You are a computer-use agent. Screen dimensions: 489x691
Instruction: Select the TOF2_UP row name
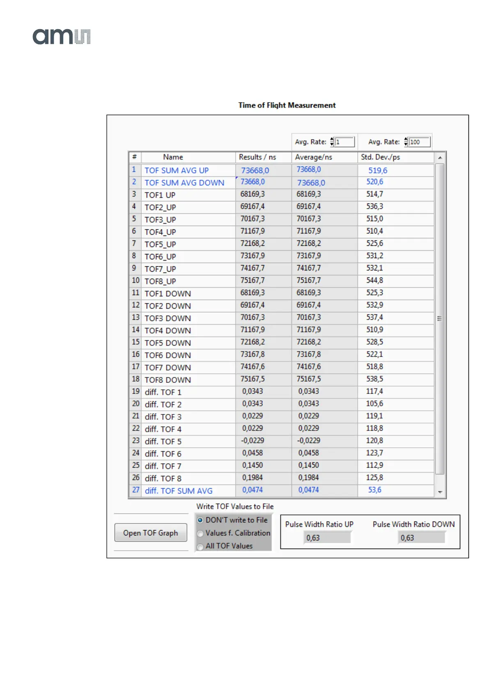coord(160,207)
